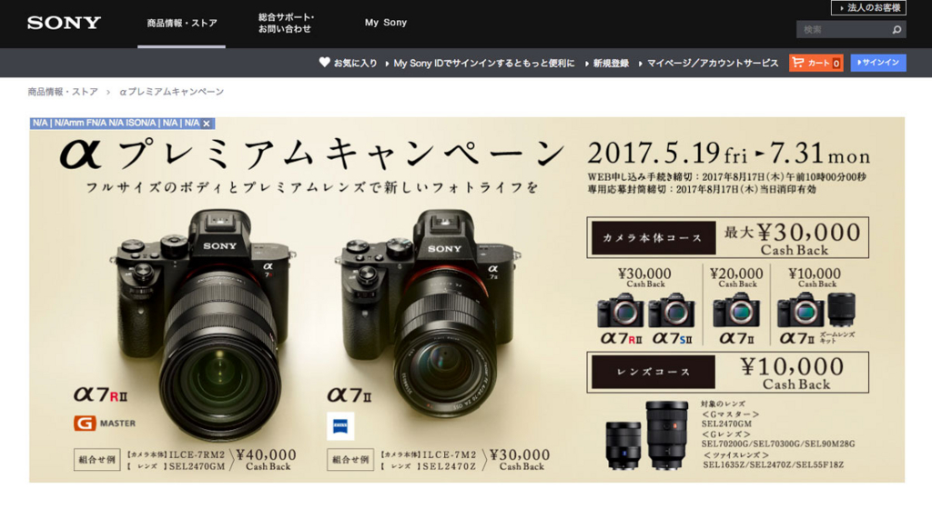This screenshot has height=509, width=932.
Task: Click the サインイン button
Action: (878, 63)
